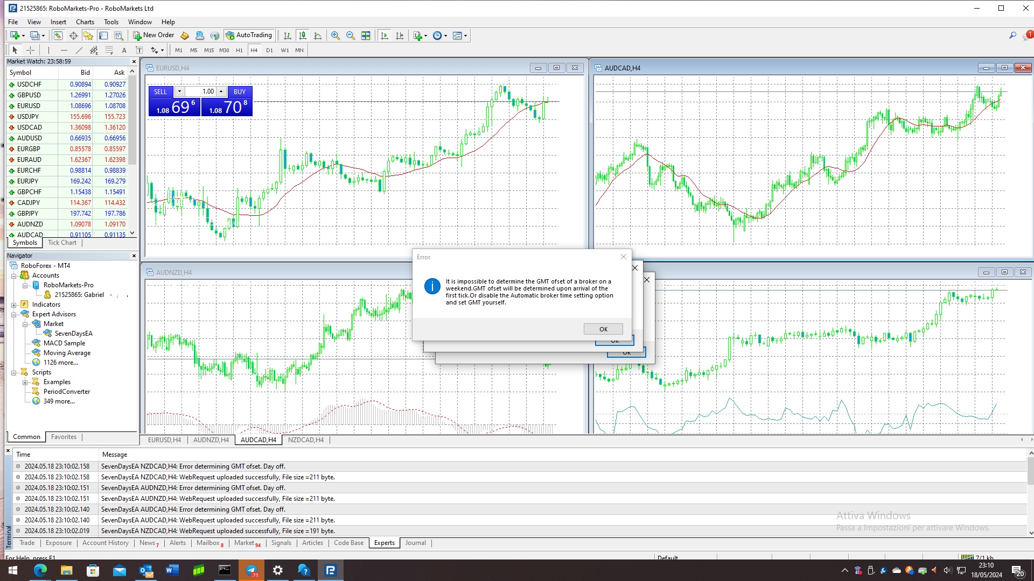Select the Text Label tool

(x=139, y=50)
